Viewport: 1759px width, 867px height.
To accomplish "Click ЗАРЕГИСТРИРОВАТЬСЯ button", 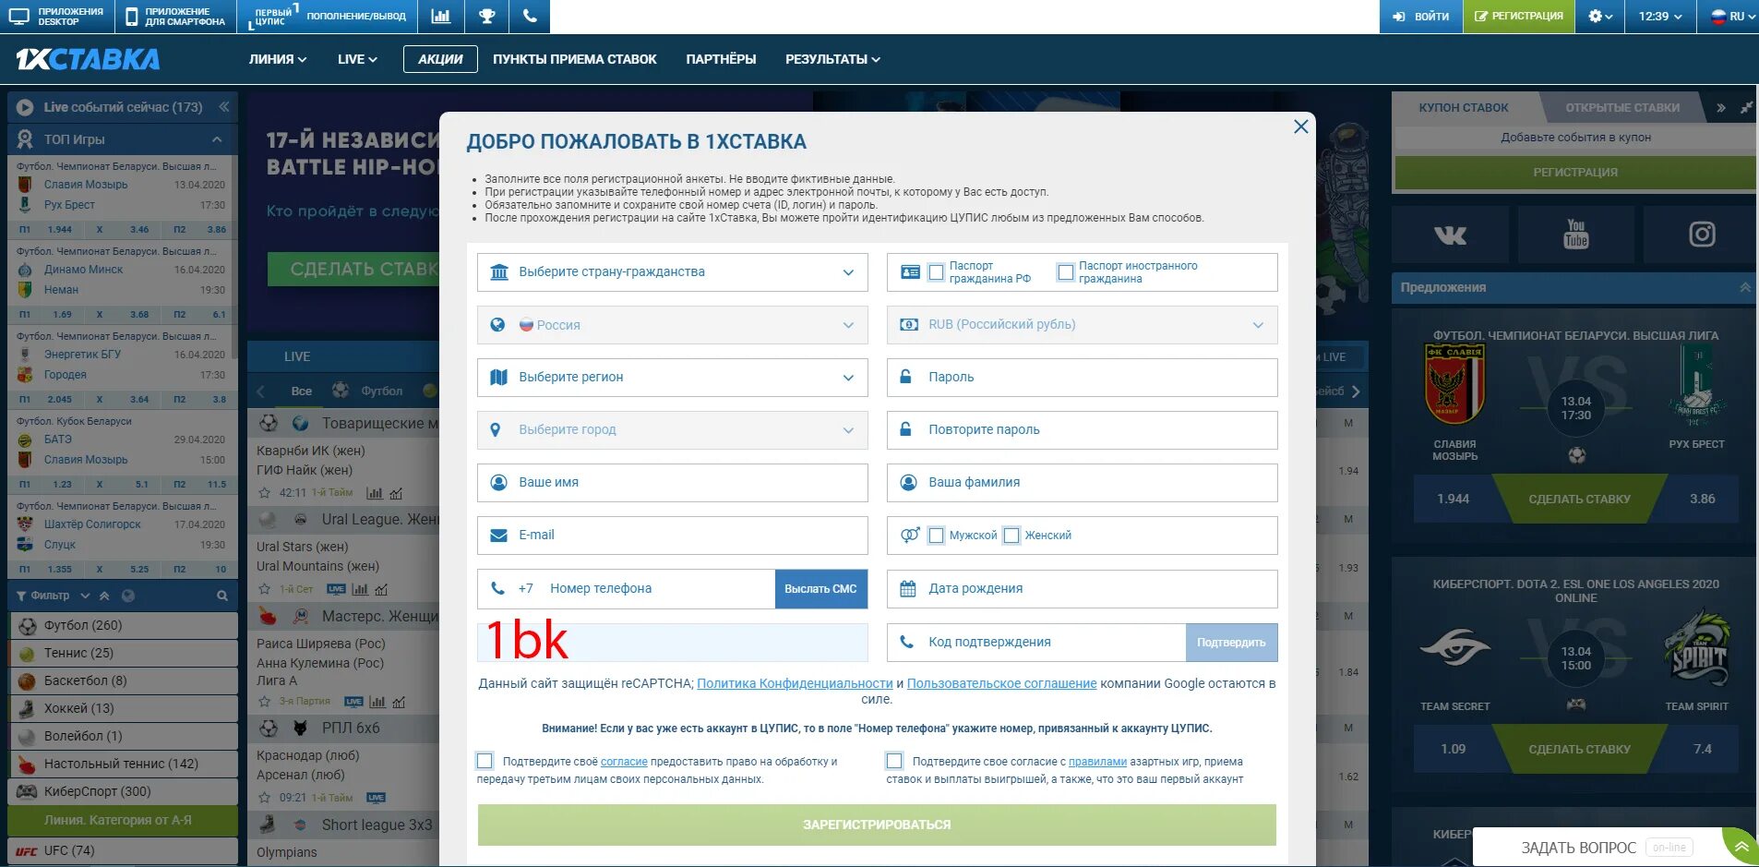I will [x=877, y=825].
